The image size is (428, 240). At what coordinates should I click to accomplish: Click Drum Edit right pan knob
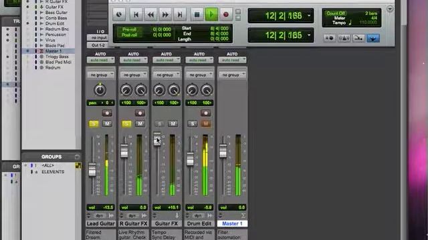pyautogui.click(x=207, y=90)
